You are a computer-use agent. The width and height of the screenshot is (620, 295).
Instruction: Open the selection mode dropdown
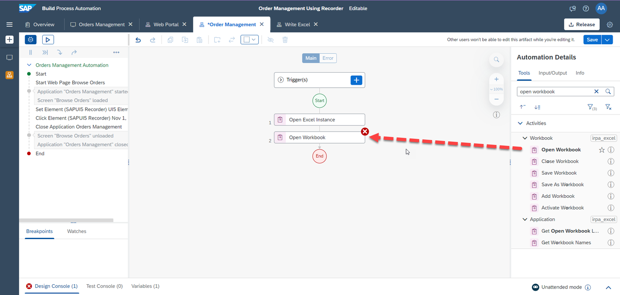[250, 40]
